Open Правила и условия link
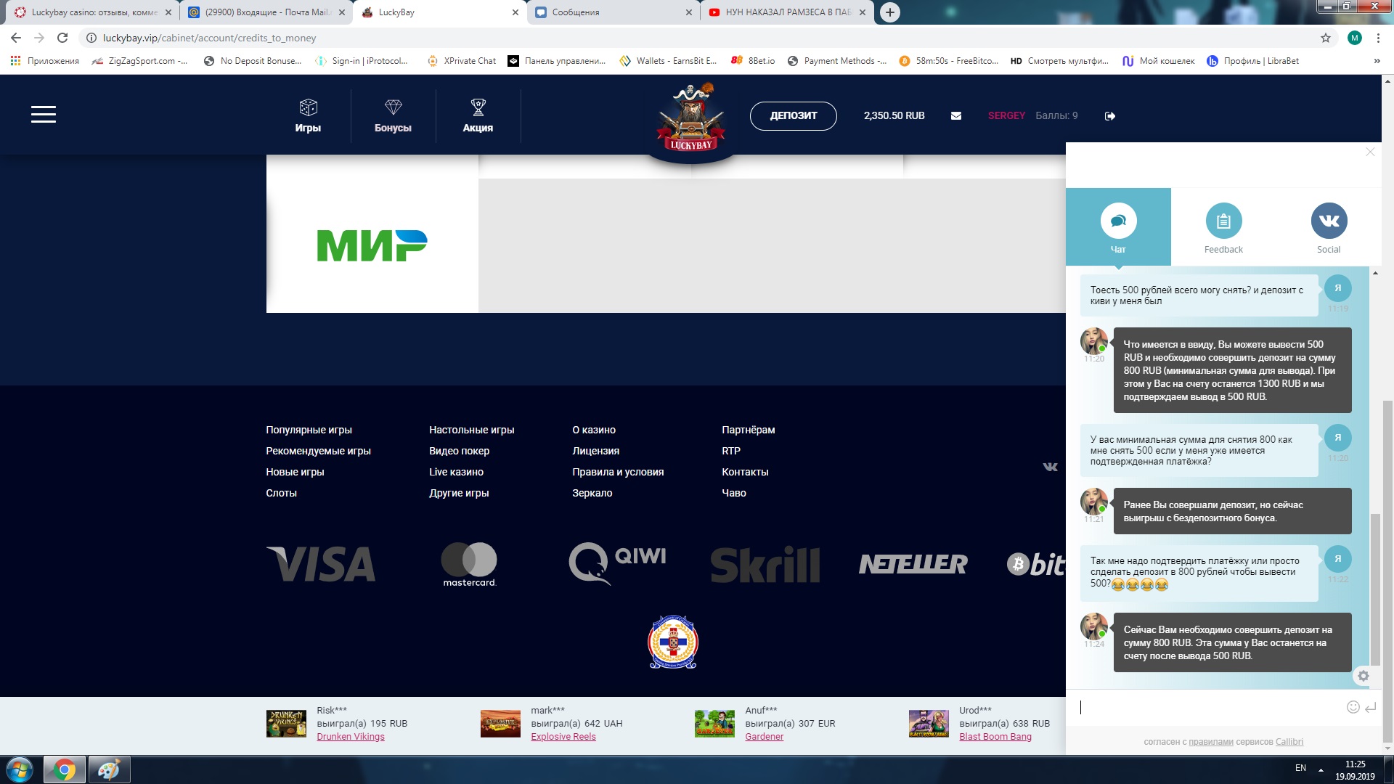1394x784 pixels. click(x=618, y=472)
